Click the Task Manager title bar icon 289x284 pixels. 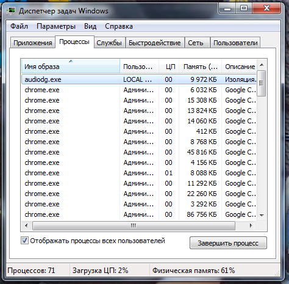pyautogui.click(x=10, y=10)
